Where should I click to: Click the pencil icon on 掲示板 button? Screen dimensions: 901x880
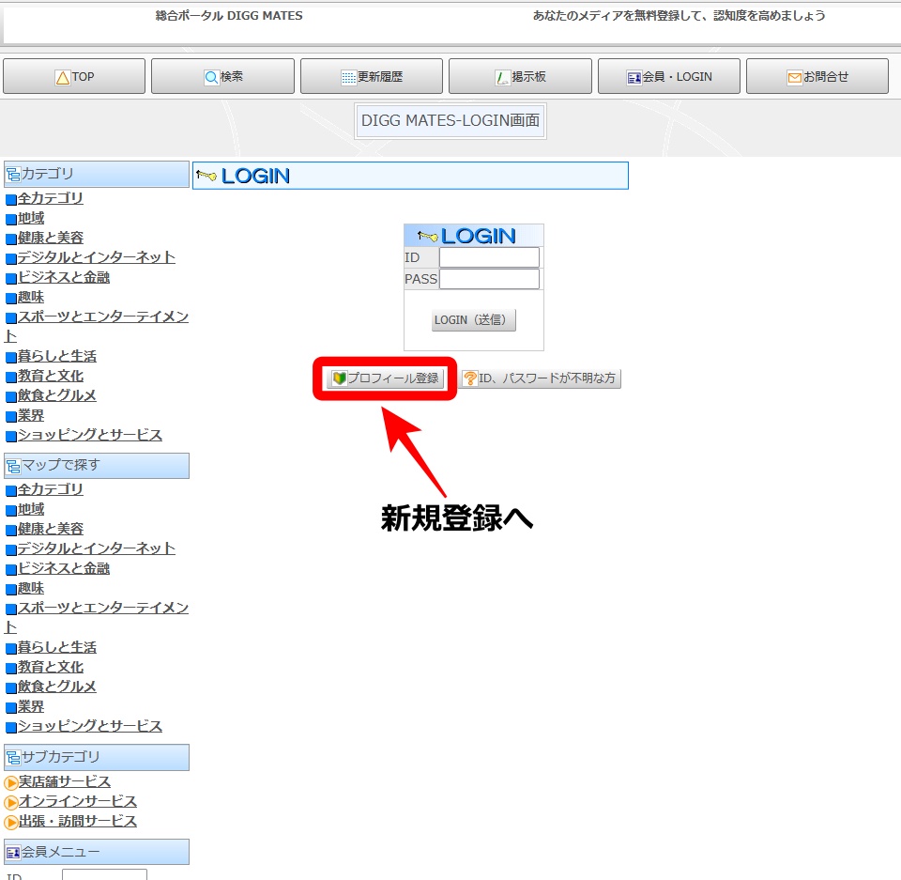point(503,77)
